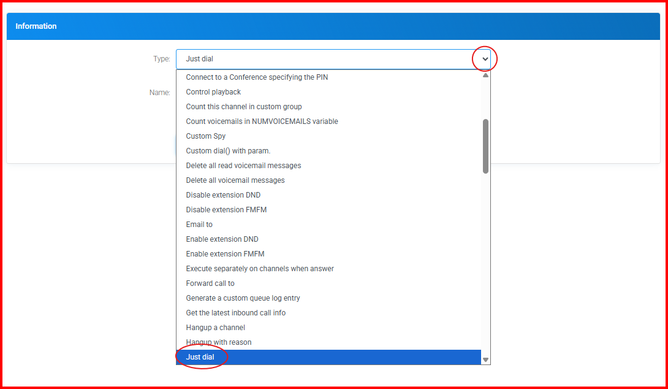Screen dimensions: 668x389
Task: Select 'Connect to a Conference specifying the PIN'
Action: tap(257, 77)
